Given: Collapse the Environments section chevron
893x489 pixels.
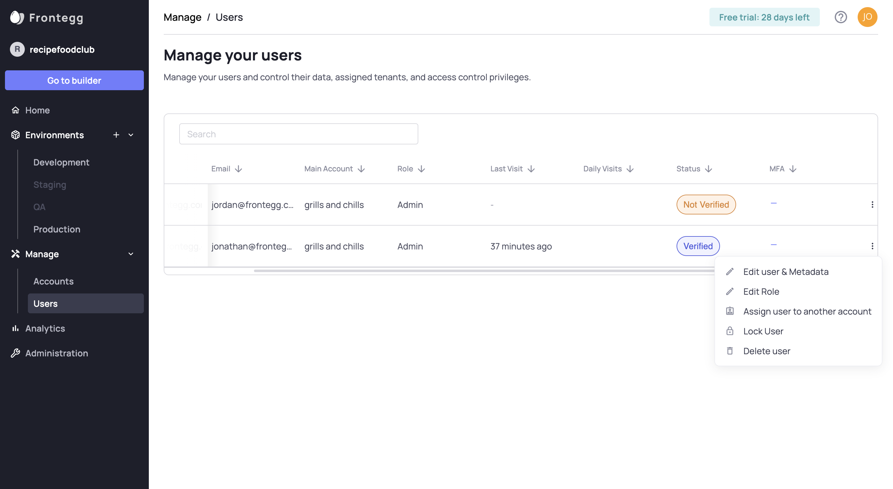Looking at the screenshot, I should (x=131, y=135).
